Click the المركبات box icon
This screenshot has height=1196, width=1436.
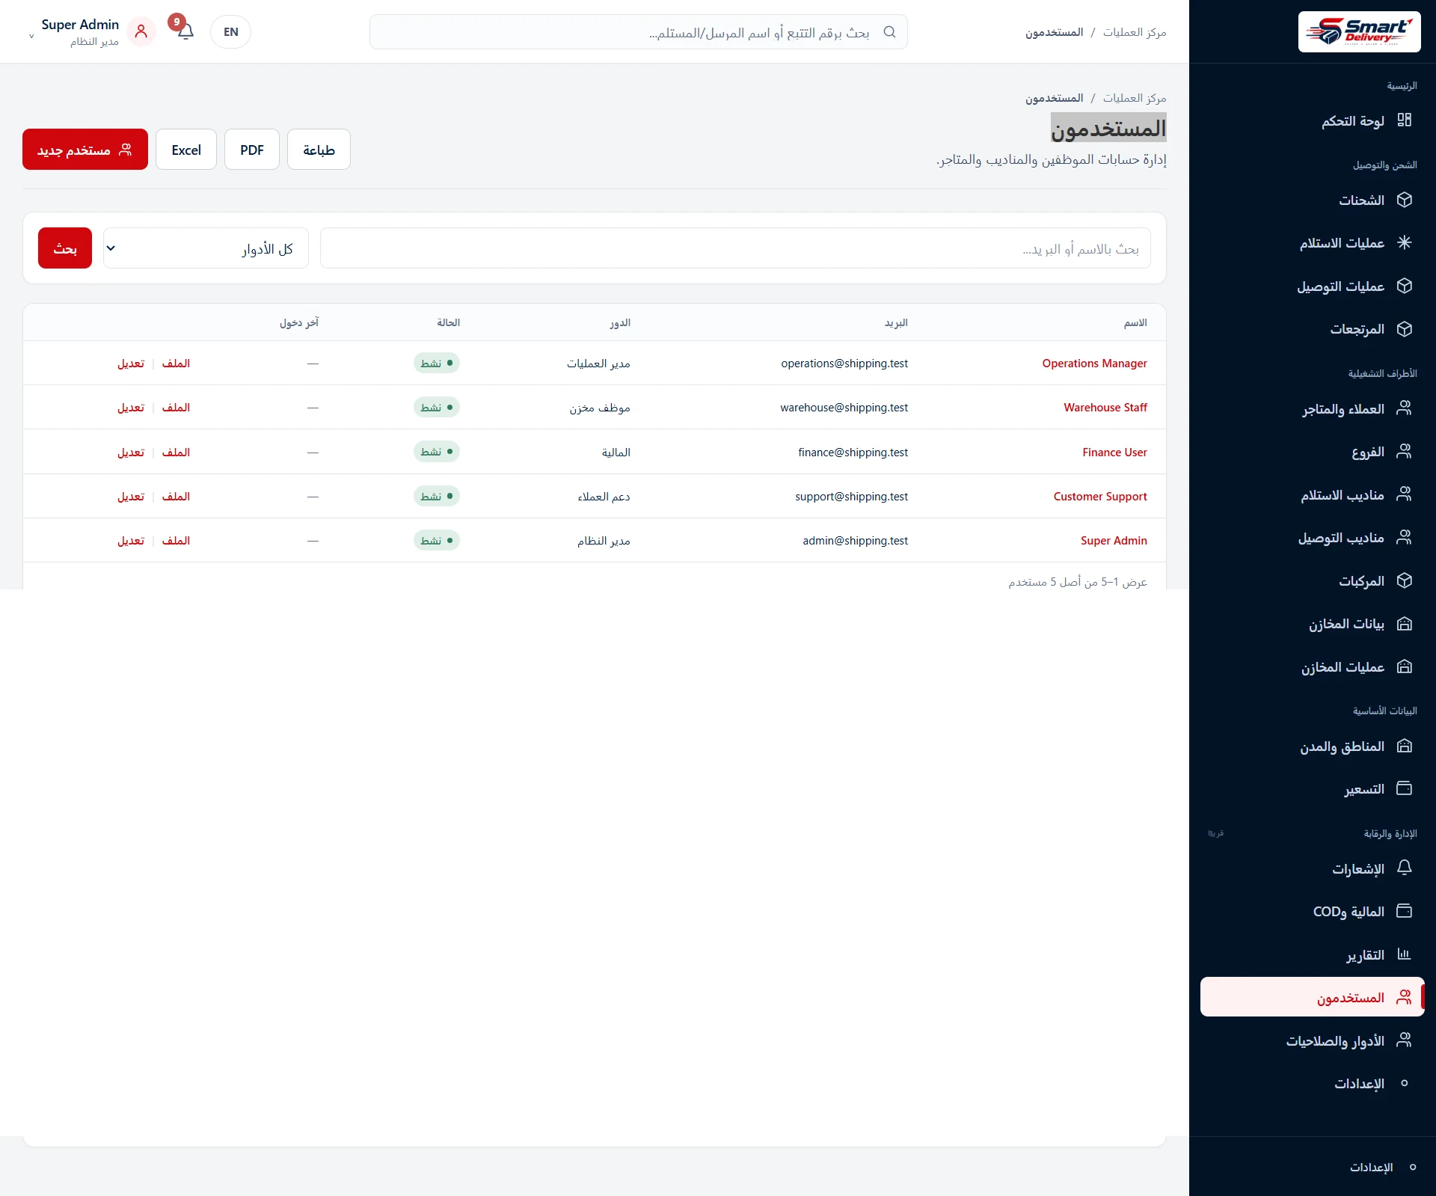click(1404, 580)
